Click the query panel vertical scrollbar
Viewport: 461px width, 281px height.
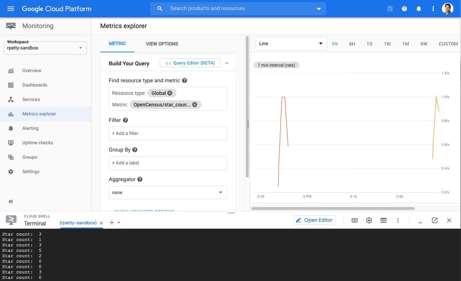point(247,107)
